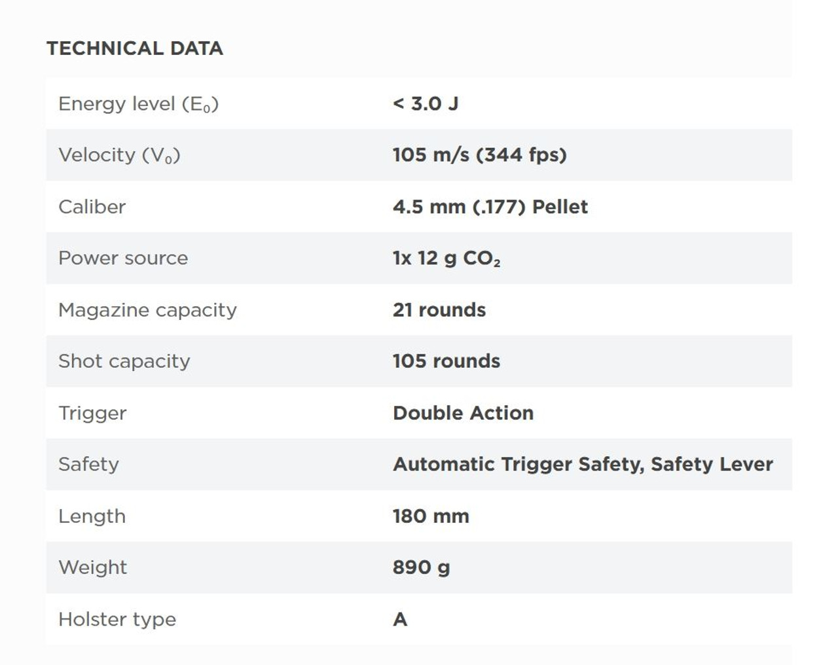838x665 pixels.
Task: Click the 890 g weight value
Action: pyautogui.click(x=421, y=567)
